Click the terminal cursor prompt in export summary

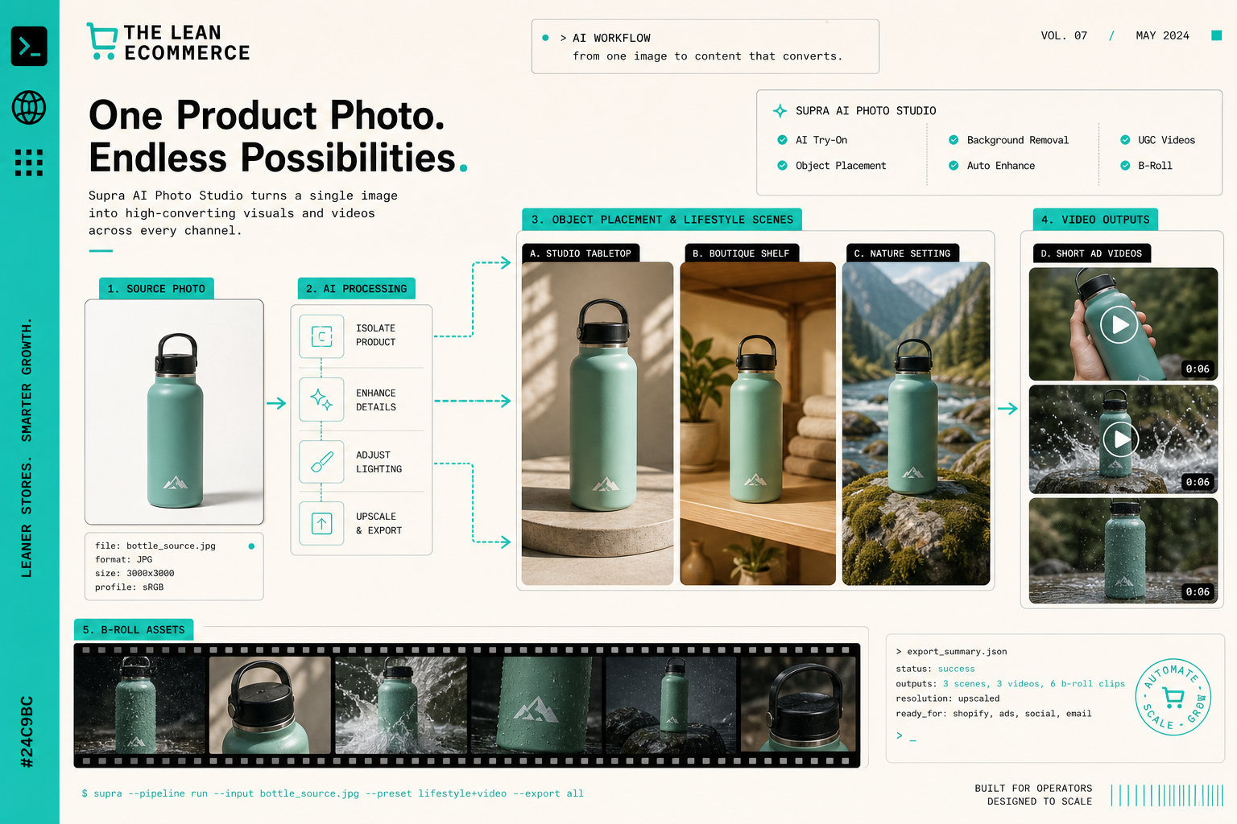[x=906, y=736]
